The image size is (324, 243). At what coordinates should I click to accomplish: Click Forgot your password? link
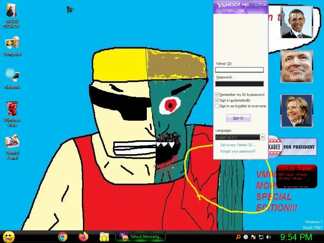coord(238,151)
